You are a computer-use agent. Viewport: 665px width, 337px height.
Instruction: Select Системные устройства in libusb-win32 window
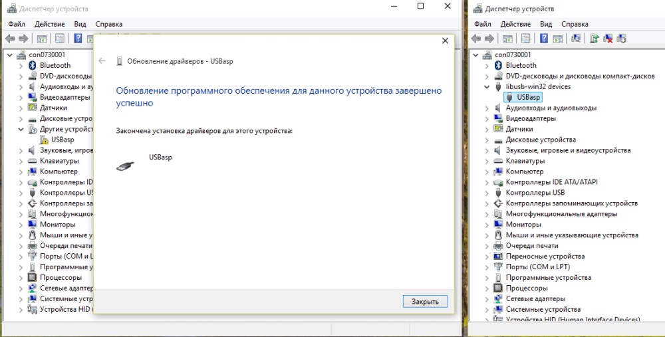(x=543, y=309)
